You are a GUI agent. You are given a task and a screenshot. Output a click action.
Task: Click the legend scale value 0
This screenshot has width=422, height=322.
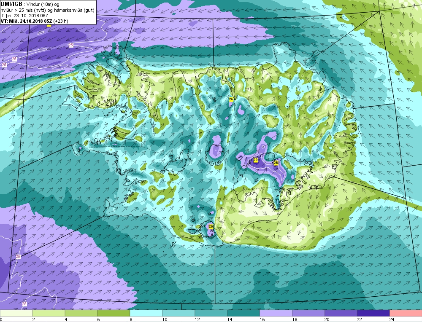point(1,319)
